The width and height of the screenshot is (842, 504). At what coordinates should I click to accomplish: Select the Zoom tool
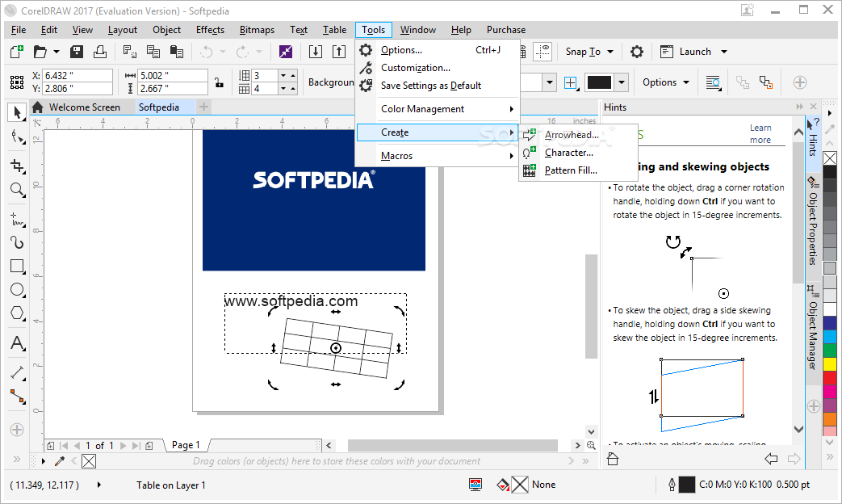(17, 190)
